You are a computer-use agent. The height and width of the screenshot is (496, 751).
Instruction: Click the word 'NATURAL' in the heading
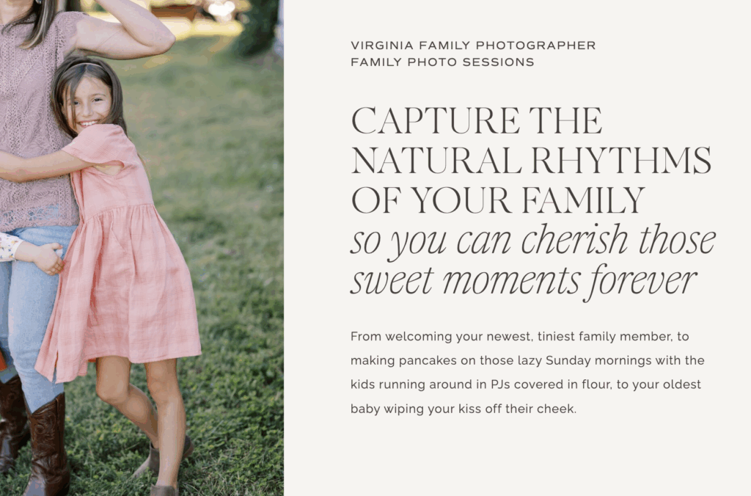click(436, 161)
